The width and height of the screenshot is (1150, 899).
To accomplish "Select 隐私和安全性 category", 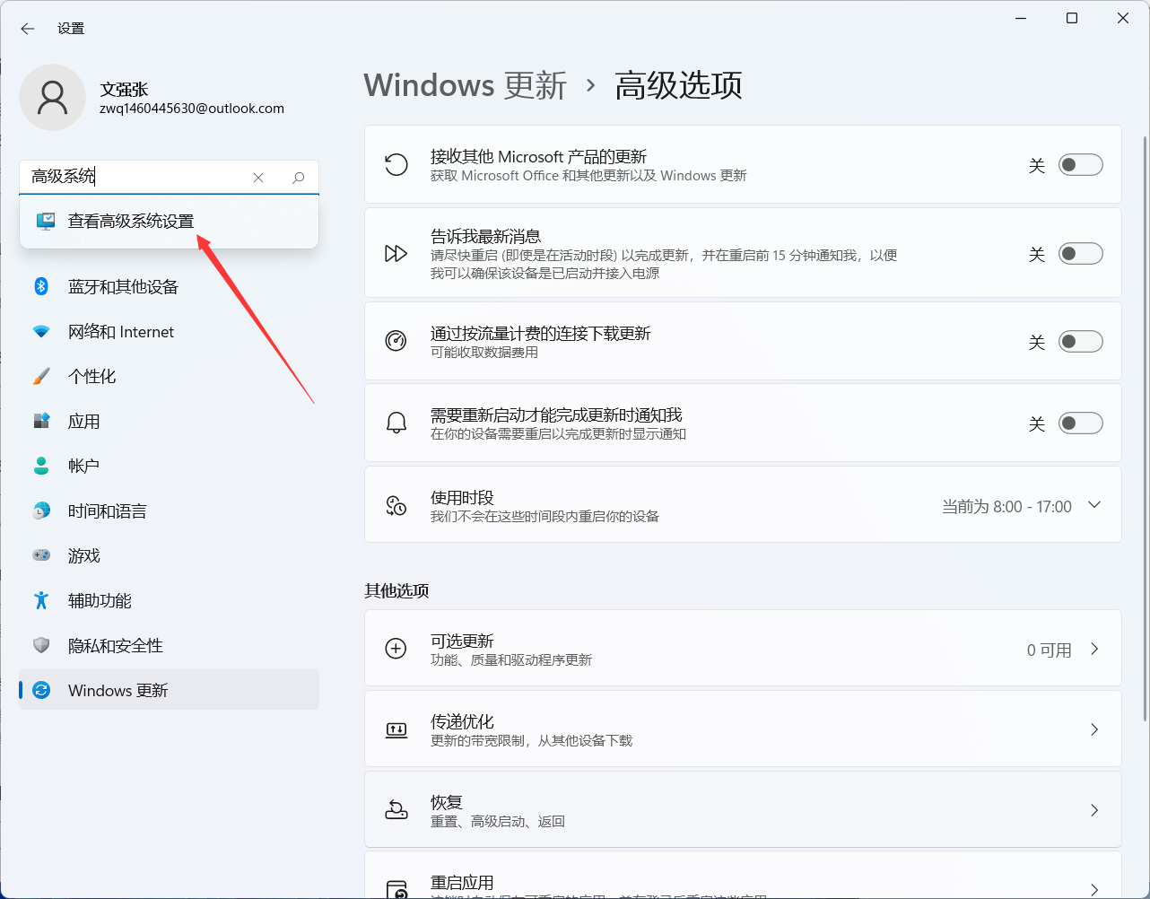I will [x=169, y=645].
